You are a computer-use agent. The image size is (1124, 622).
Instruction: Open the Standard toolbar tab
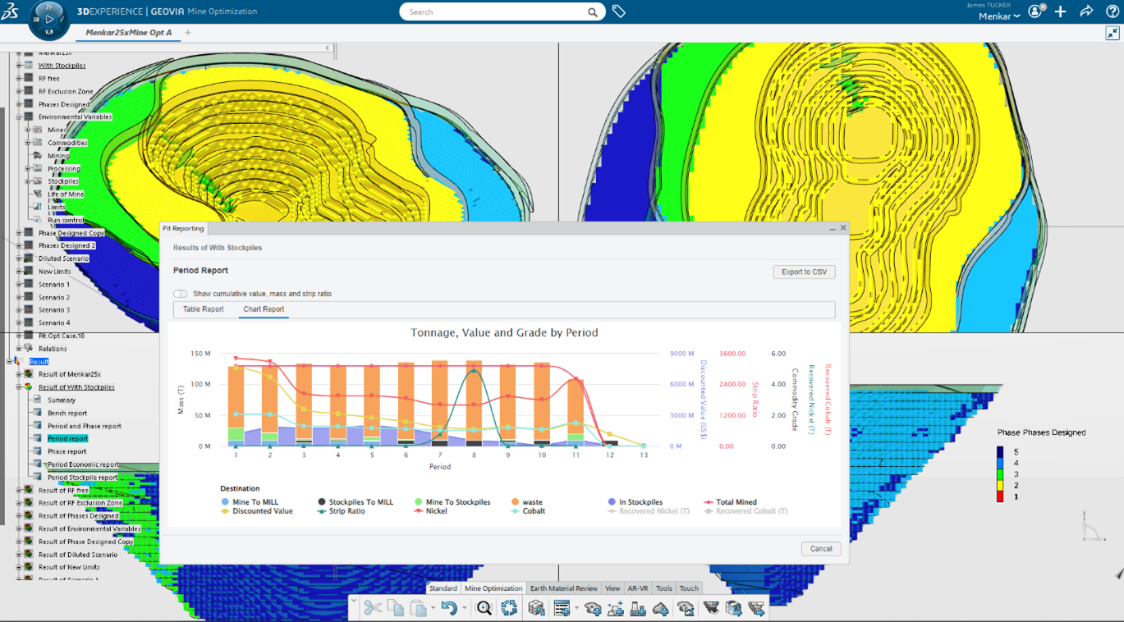pos(443,588)
